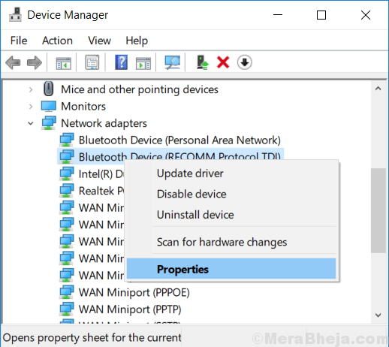
Task: Open the Action menu
Action: pos(57,41)
